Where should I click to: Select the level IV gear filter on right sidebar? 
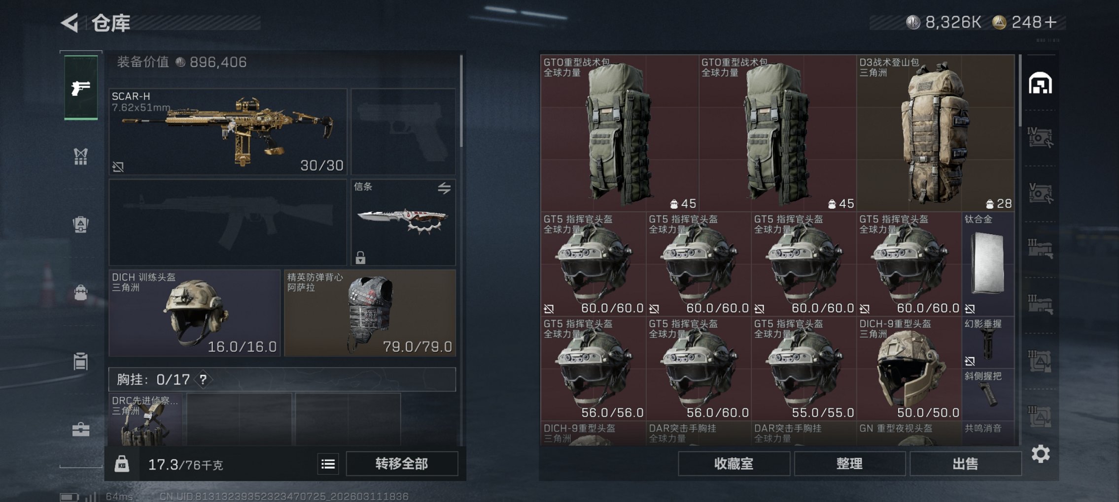[1040, 138]
